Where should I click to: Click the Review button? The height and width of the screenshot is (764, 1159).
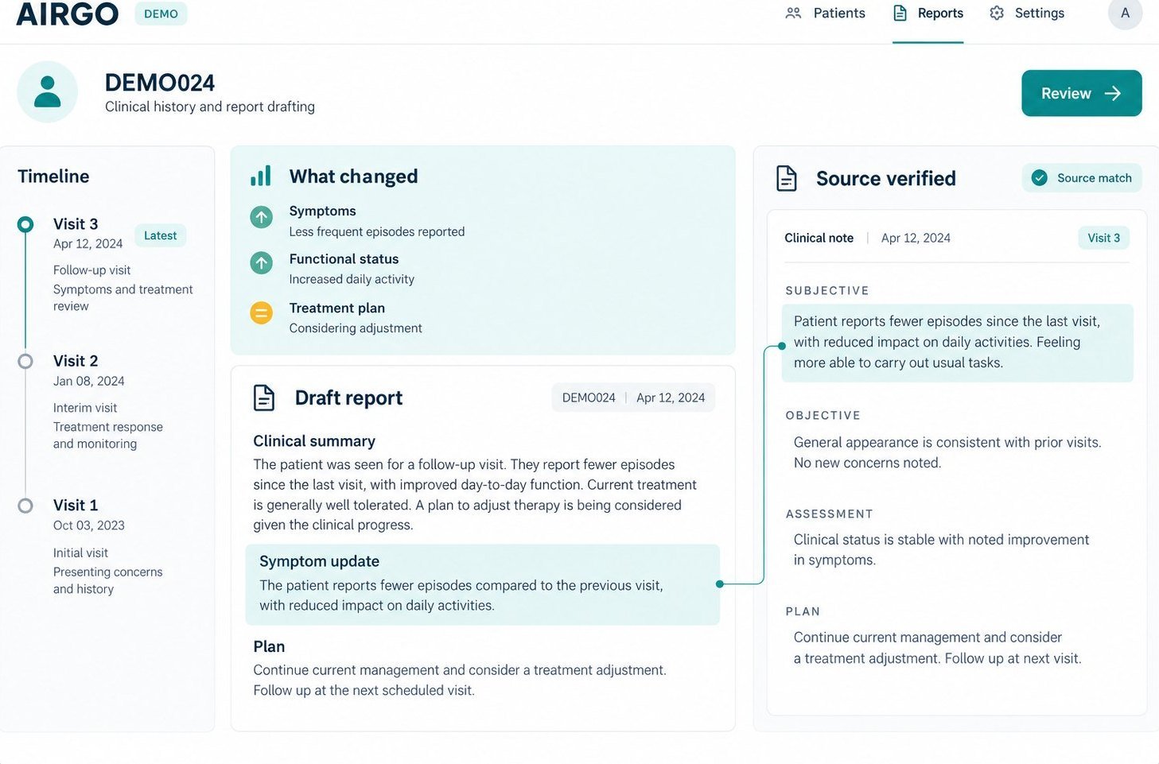1081,93
